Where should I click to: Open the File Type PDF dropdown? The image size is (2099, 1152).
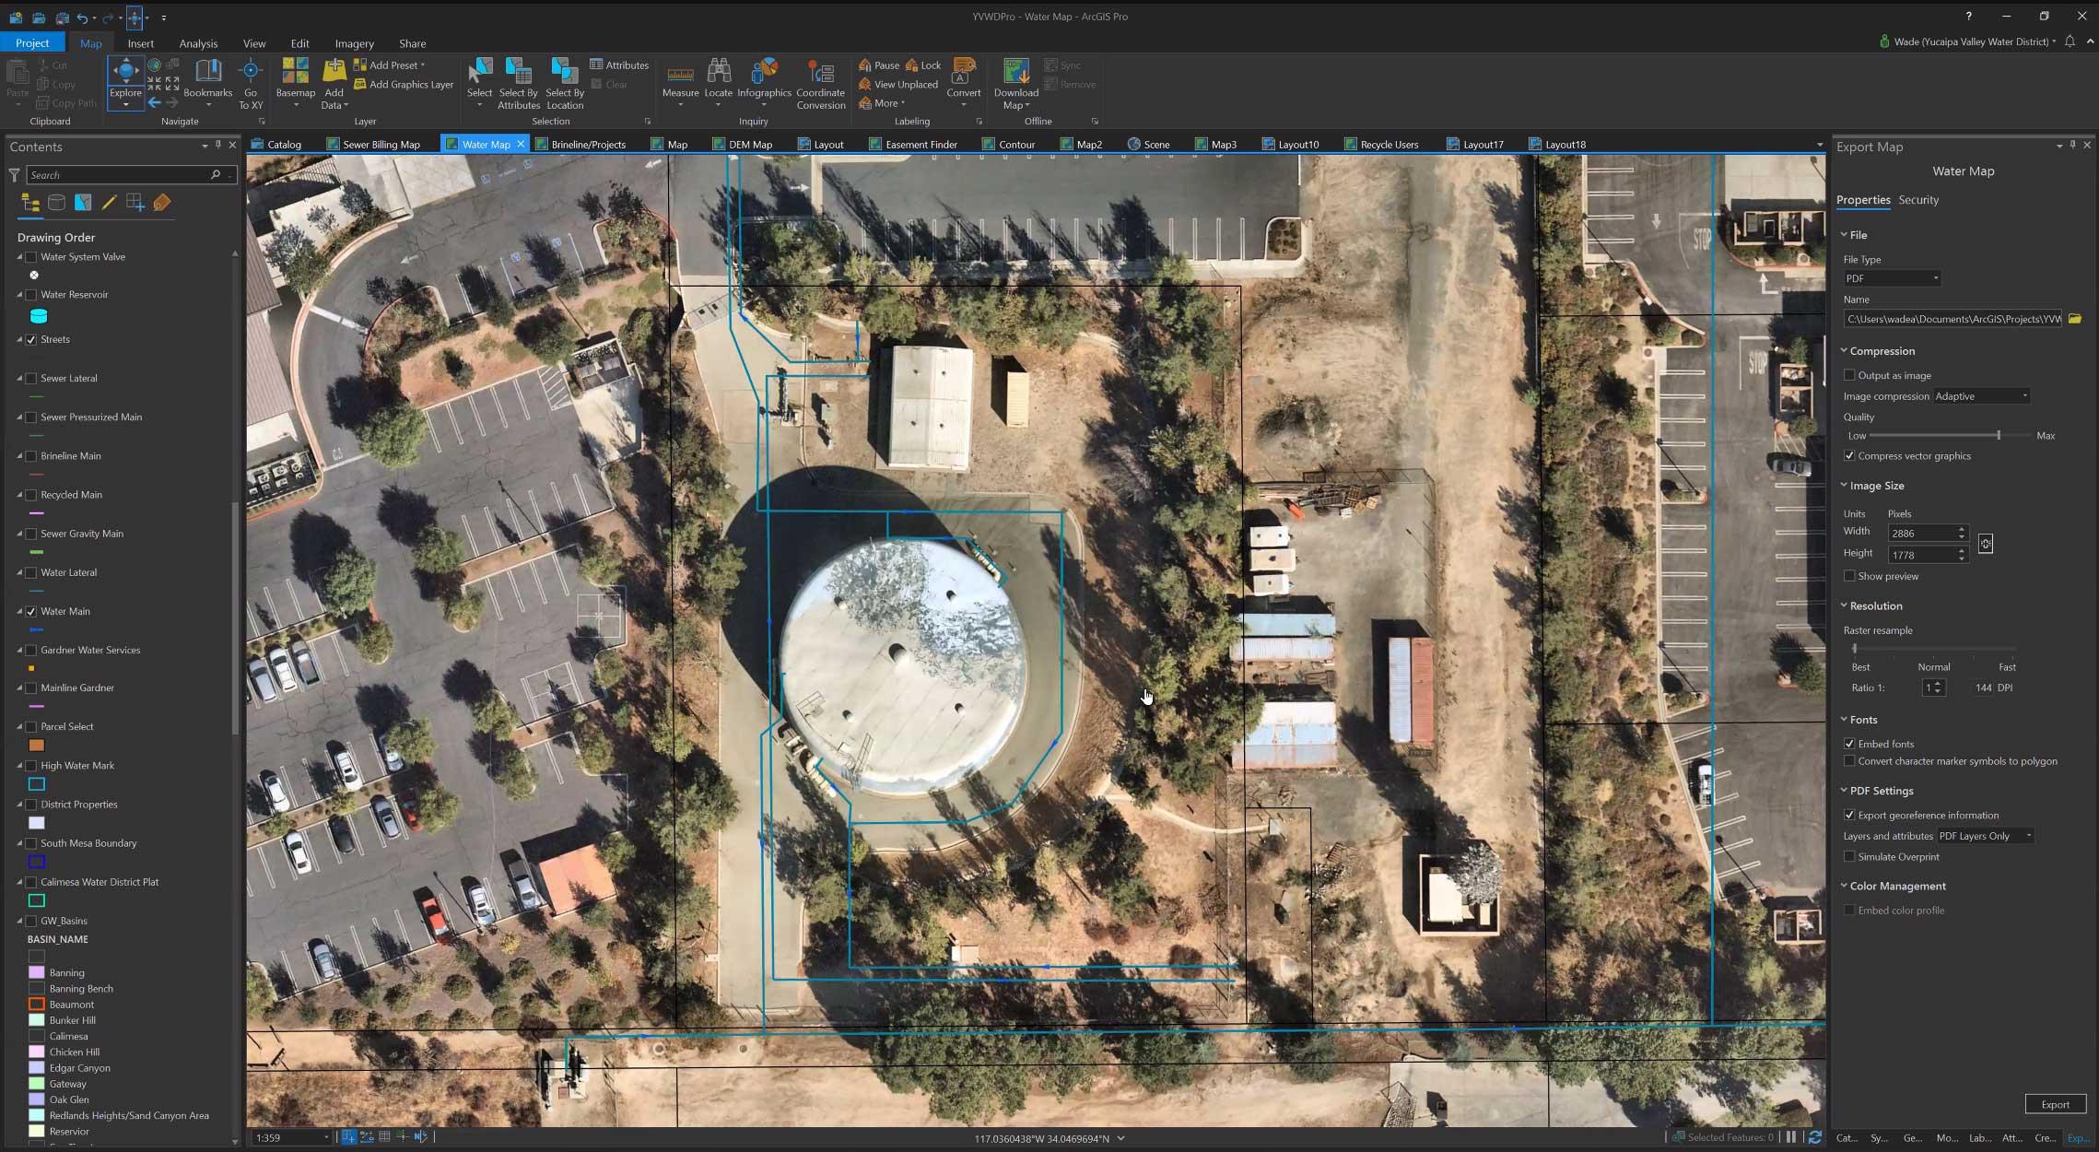point(1892,278)
